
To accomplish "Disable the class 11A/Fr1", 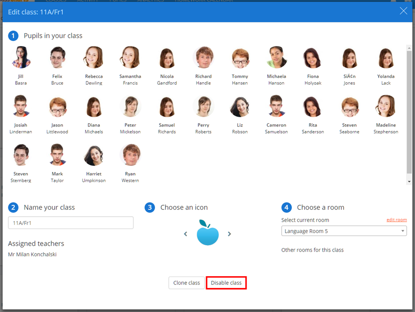I will (x=226, y=283).
